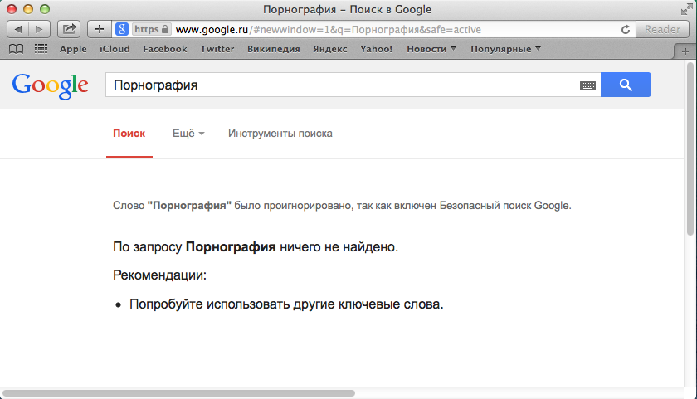This screenshot has width=697, height=399.
Task: Expand the Новости bookmarks folder
Action: [431, 49]
